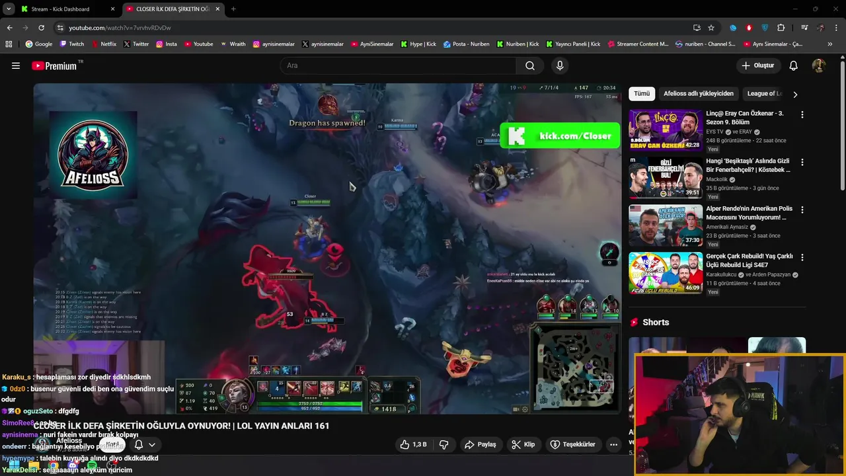Open YouTube account avatar menu

pos(819,65)
